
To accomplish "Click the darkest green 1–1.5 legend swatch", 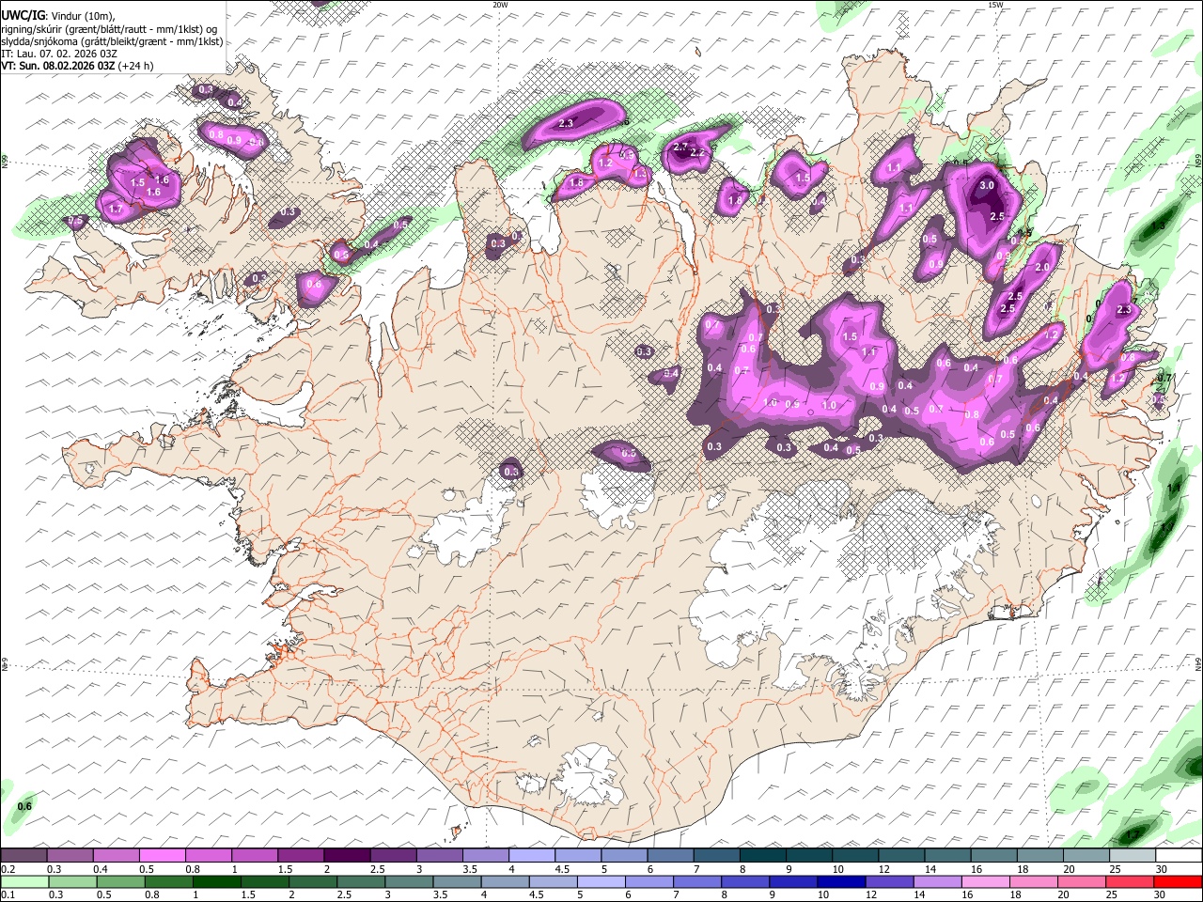I will coord(217,881).
